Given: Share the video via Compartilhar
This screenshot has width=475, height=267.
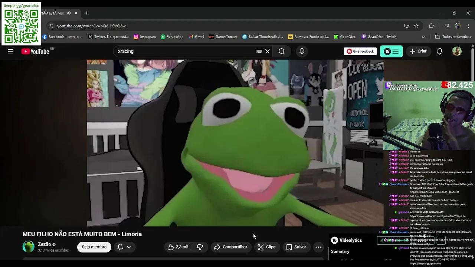Looking at the screenshot, I should pyautogui.click(x=231, y=247).
